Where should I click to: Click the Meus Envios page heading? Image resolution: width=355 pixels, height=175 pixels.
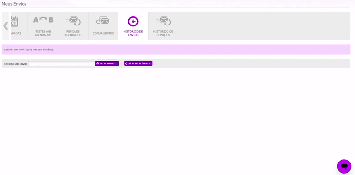click(14, 4)
